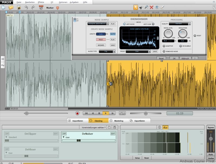Save the cleaning preset with the disk icon
Image resolution: width=216 pixels, height=164 pixels.
114,127
